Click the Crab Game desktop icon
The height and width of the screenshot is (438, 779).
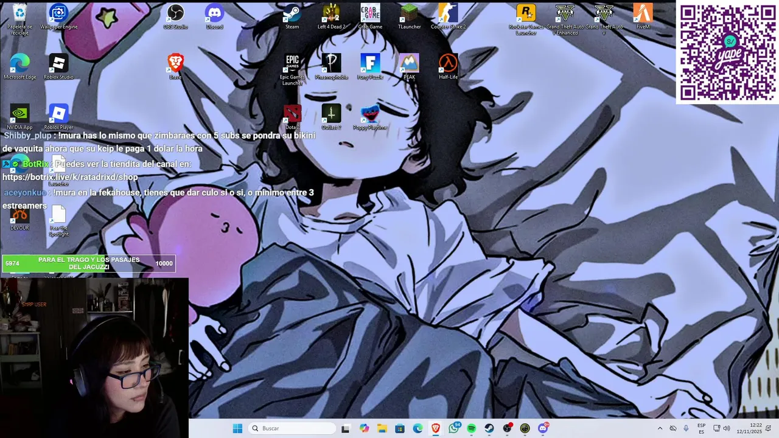[370, 16]
